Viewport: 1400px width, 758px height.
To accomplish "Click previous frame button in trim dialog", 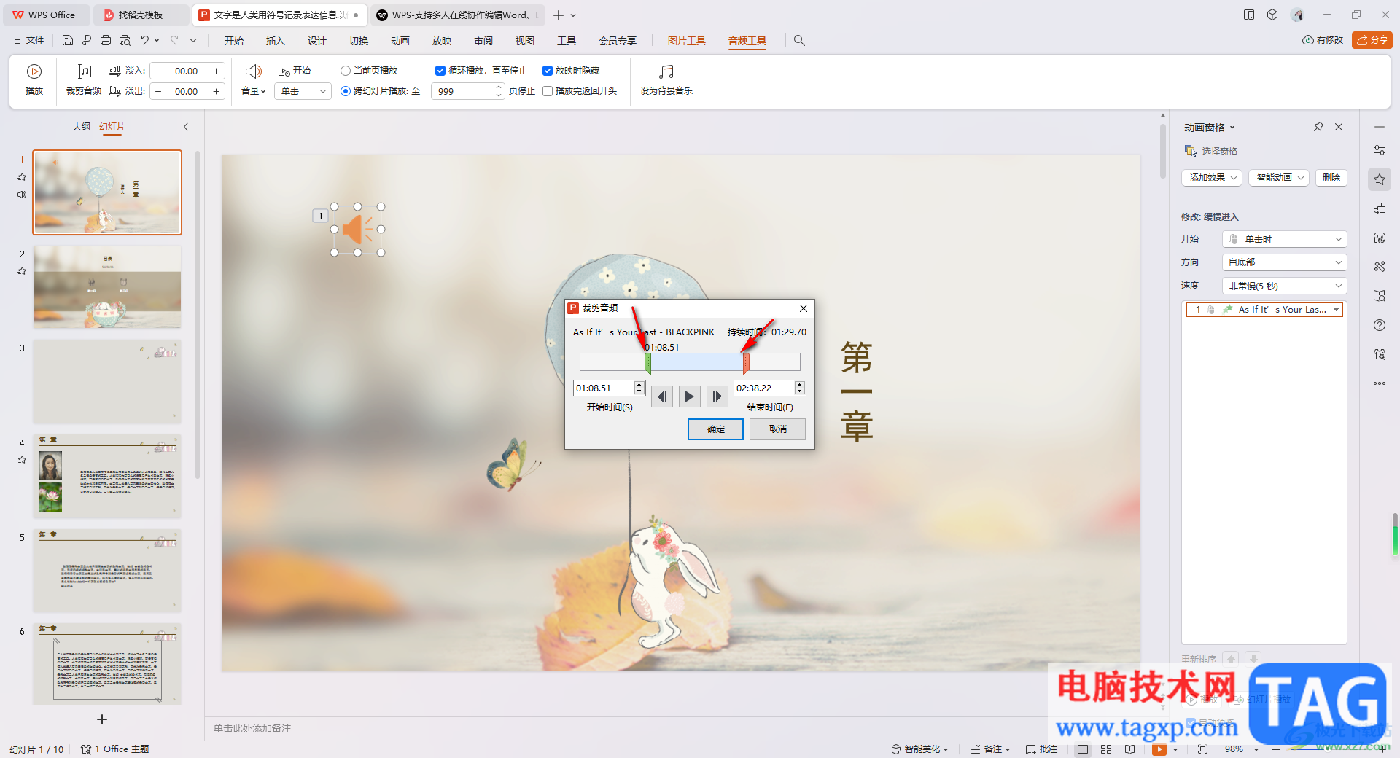I will 662,396.
